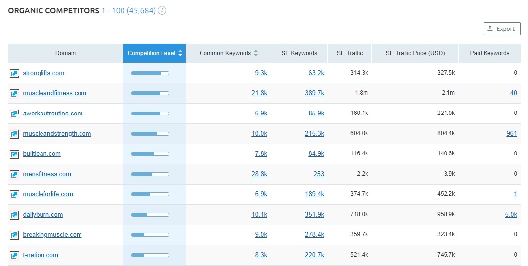This screenshot has width=528, height=266.
Task: Open builtlean.com domain link
Action: pos(42,153)
